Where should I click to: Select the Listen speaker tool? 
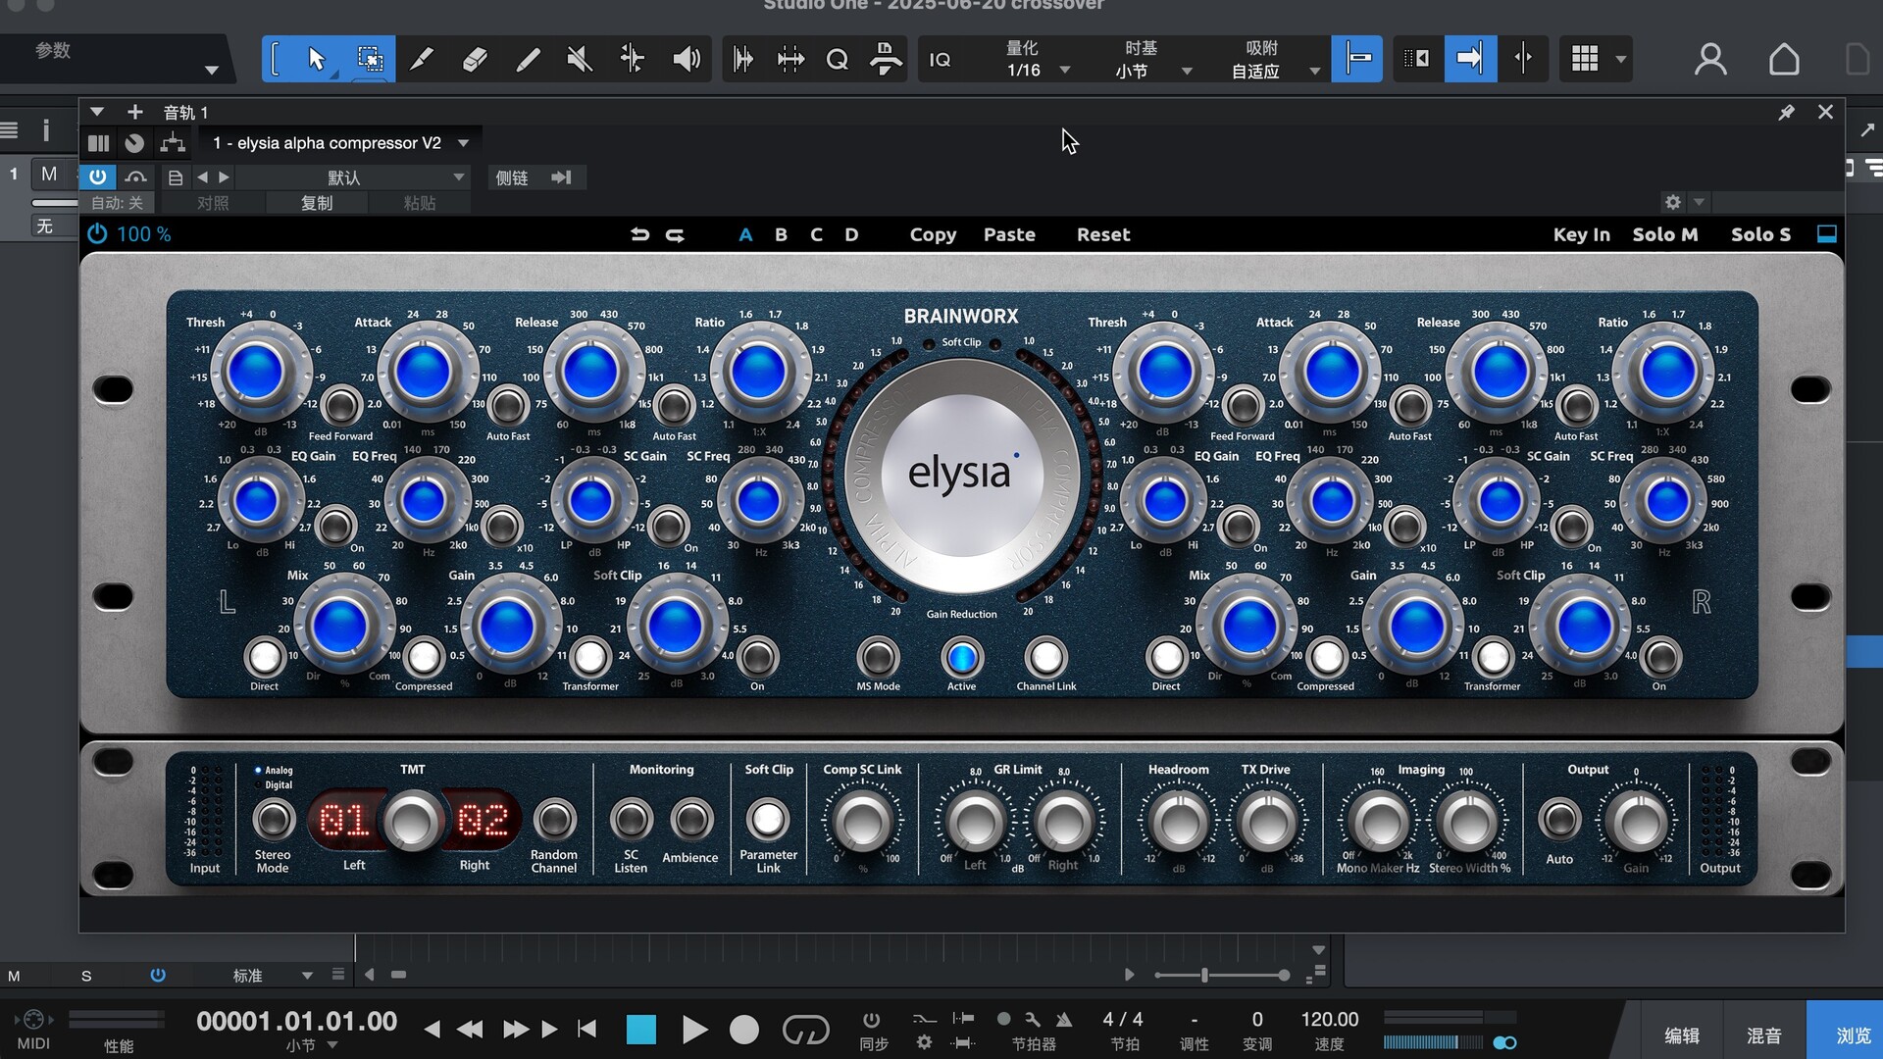coord(686,59)
